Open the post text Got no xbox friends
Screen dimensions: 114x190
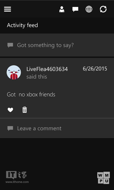click(x=31, y=95)
